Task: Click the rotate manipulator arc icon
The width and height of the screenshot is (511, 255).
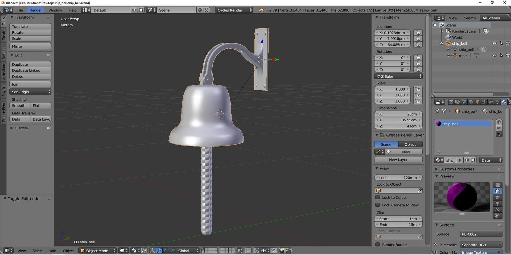Action: tap(166, 250)
